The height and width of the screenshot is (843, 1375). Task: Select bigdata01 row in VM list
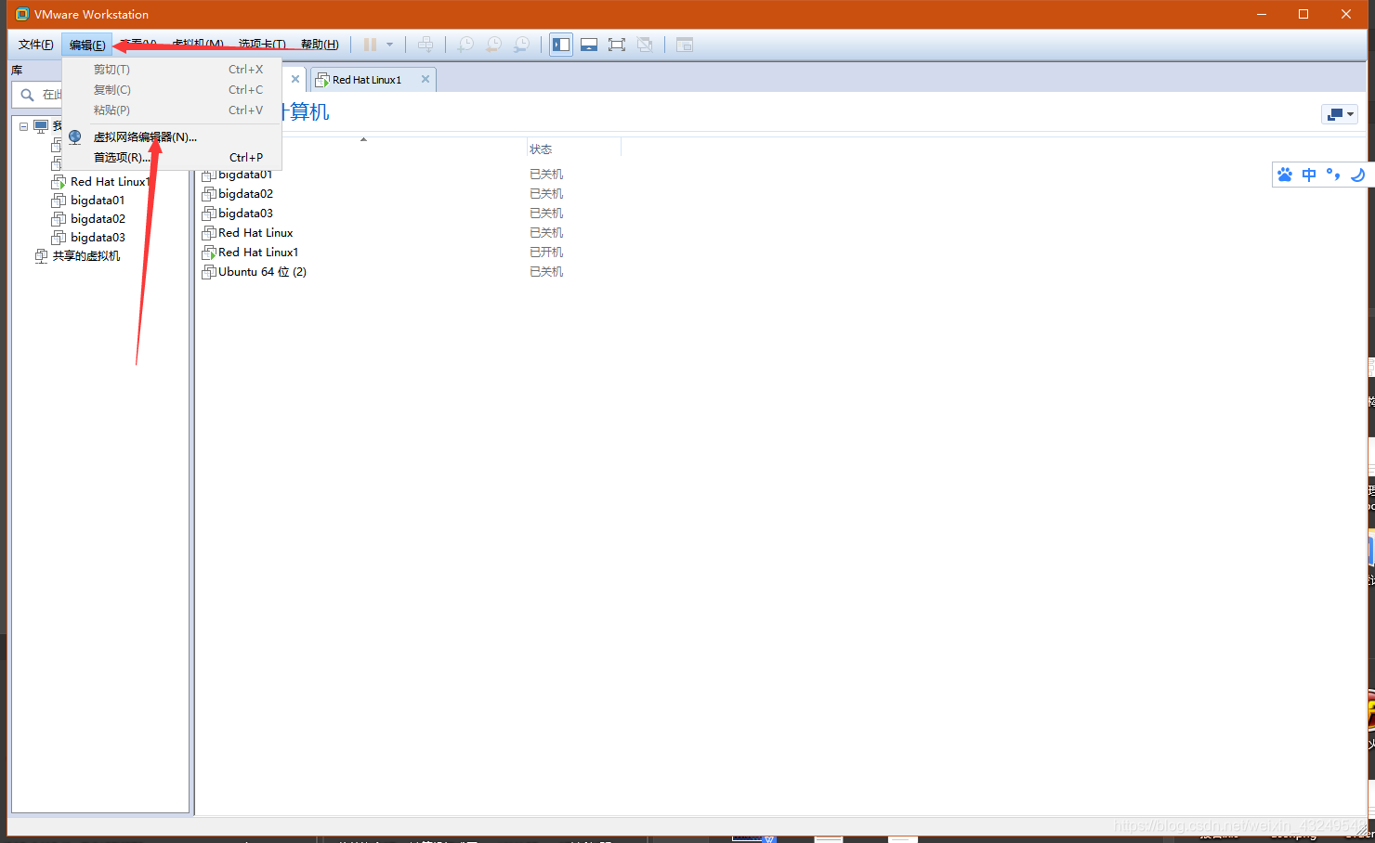tap(245, 175)
